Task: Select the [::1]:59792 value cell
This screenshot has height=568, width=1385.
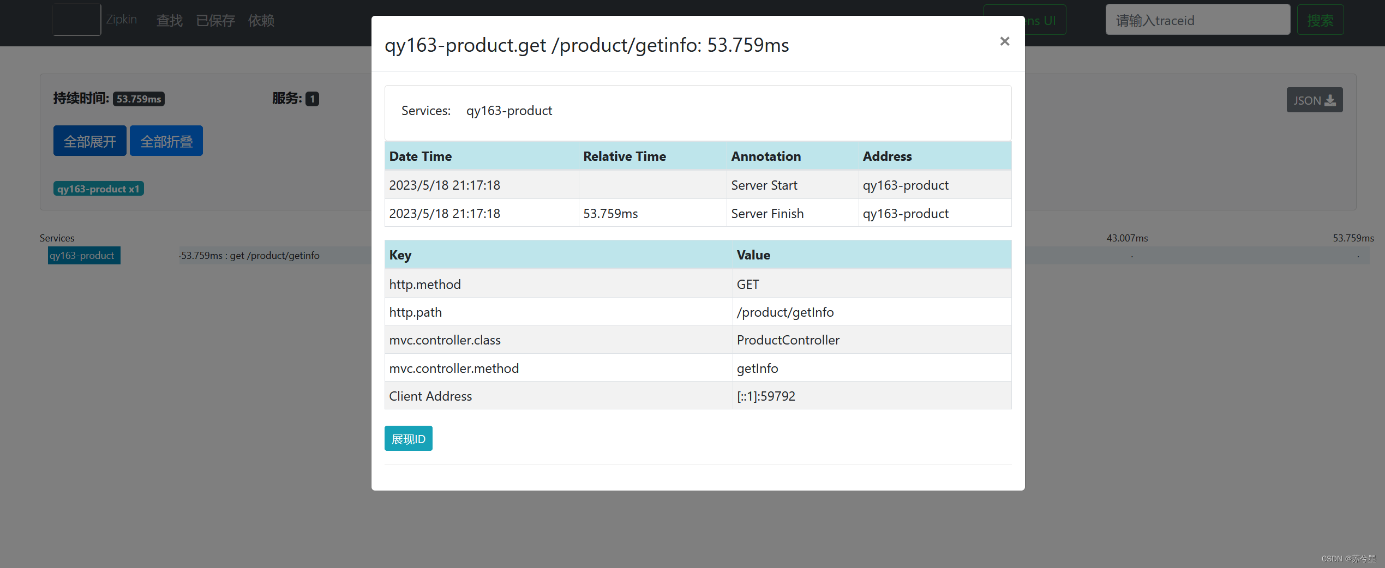Action: 872,396
